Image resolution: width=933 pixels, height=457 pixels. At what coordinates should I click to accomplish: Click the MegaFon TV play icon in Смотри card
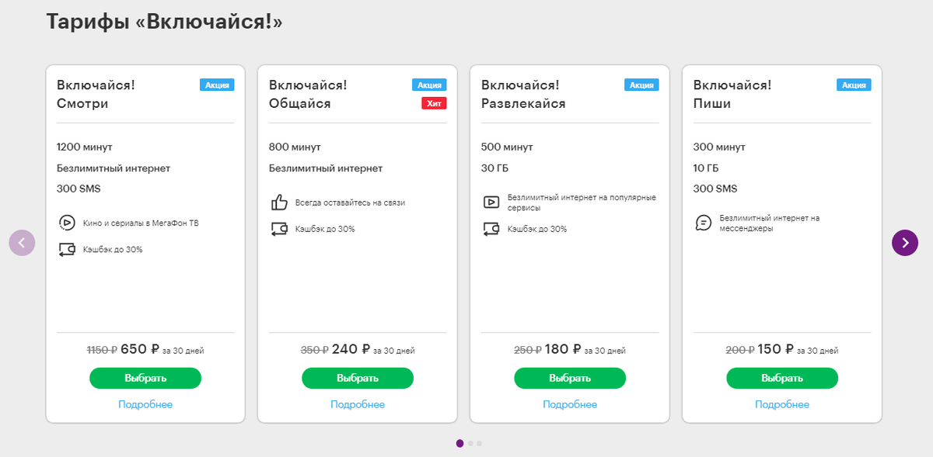click(x=66, y=223)
